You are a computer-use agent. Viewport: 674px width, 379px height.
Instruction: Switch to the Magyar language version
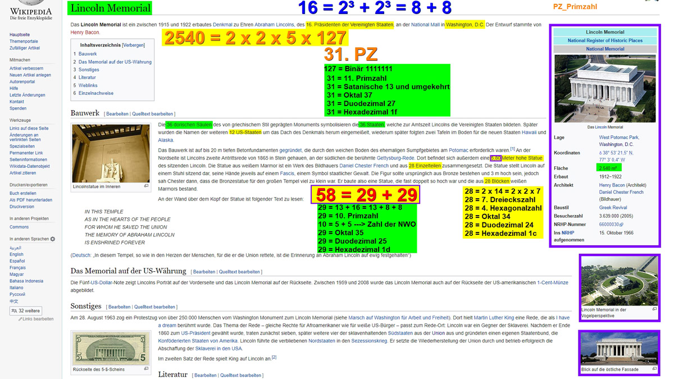coord(17,275)
